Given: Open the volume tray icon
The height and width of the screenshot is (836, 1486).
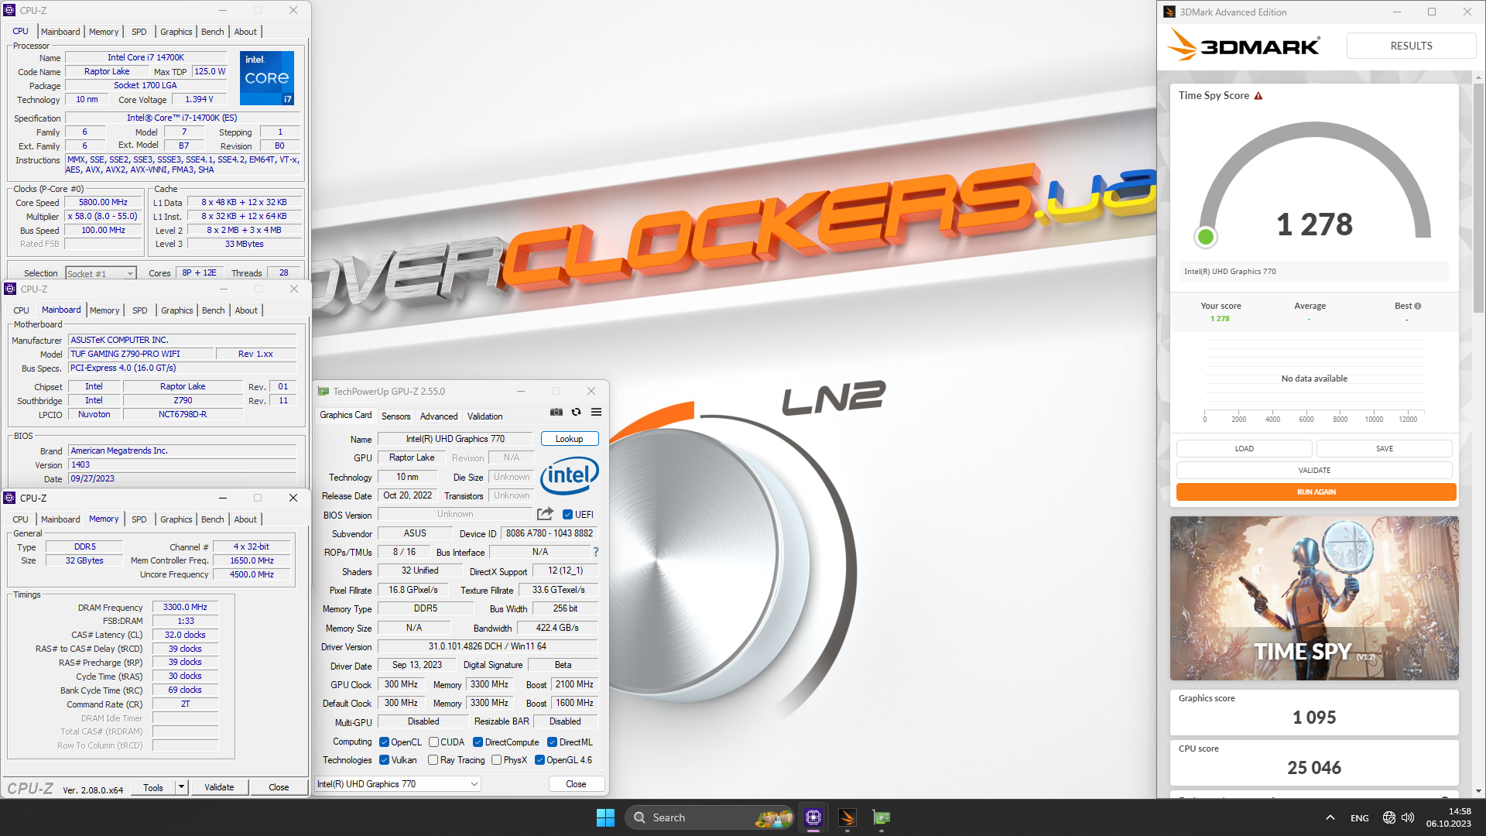Looking at the screenshot, I should pyautogui.click(x=1408, y=817).
